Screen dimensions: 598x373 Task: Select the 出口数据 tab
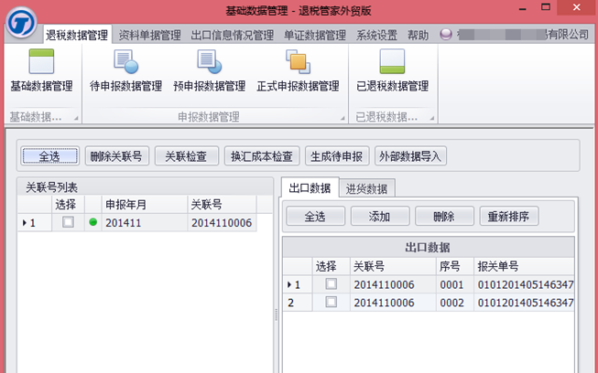pyautogui.click(x=310, y=188)
